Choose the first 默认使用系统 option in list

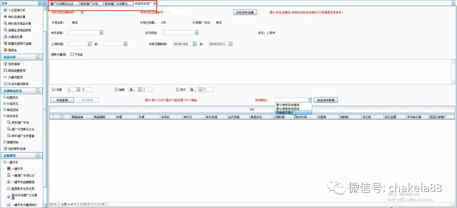tap(294, 105)
